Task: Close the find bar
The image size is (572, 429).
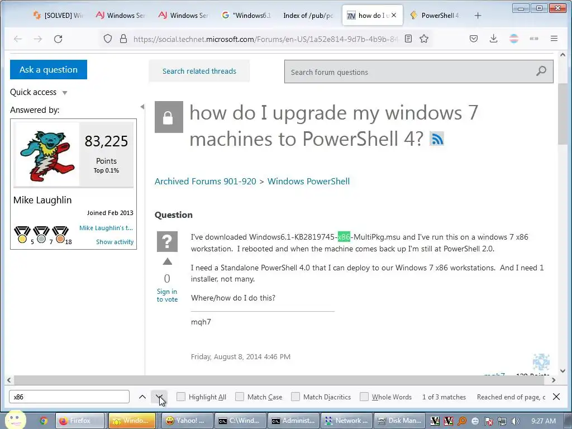Action: (556, 397)
